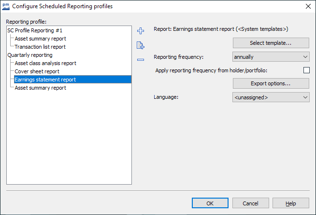Open Help for this dialog
This screenshot has width=316, height=215.
(290, 203)
